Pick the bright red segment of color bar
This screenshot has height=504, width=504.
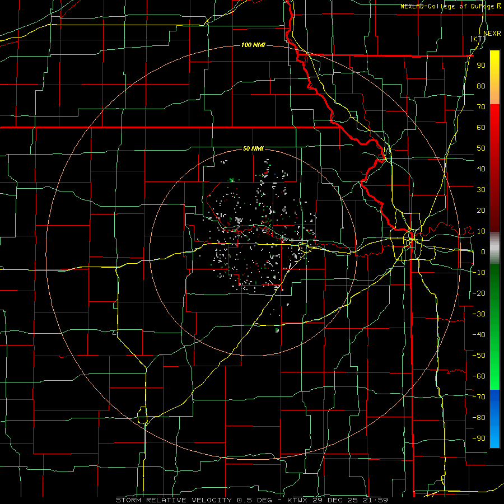tap(494, 119)
